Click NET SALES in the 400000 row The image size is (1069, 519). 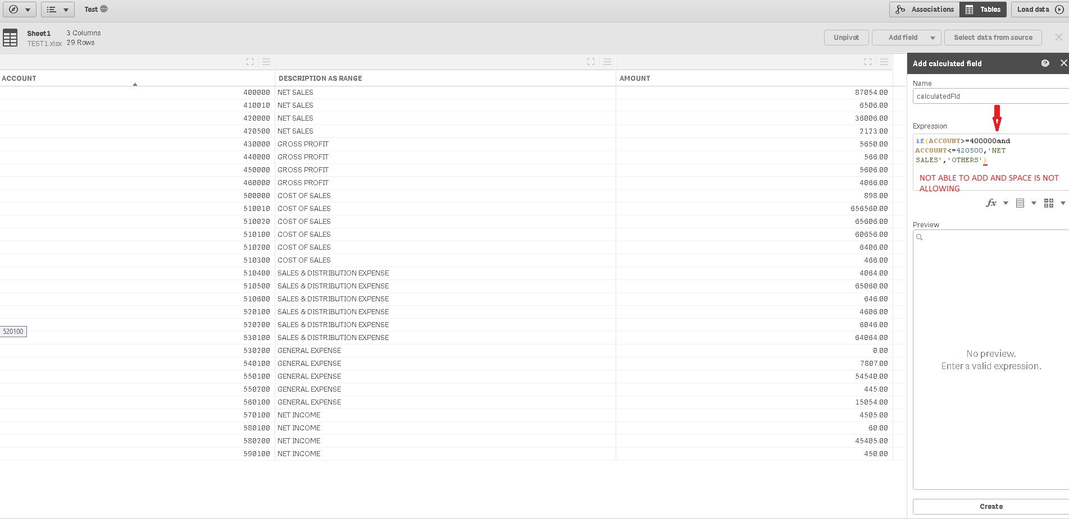pyautogui.click(x=295, y=93)
